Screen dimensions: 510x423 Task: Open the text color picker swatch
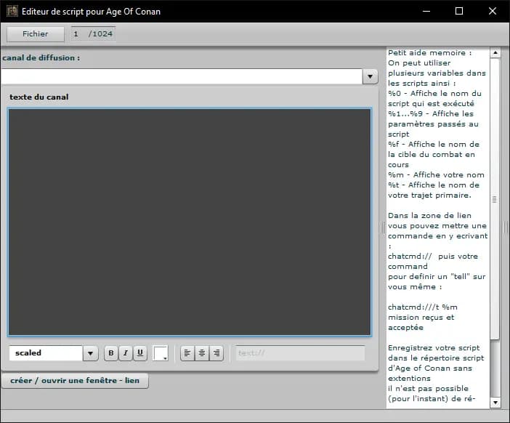161,353
